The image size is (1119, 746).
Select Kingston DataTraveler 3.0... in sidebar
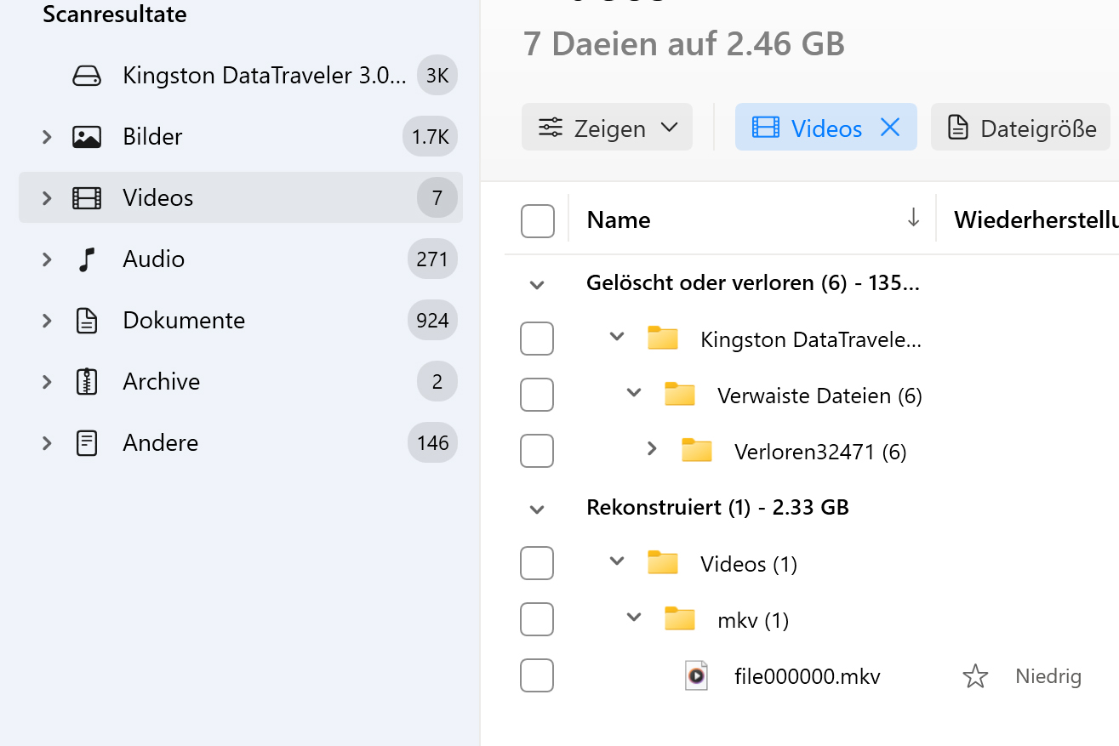click(x=241, y=76)
